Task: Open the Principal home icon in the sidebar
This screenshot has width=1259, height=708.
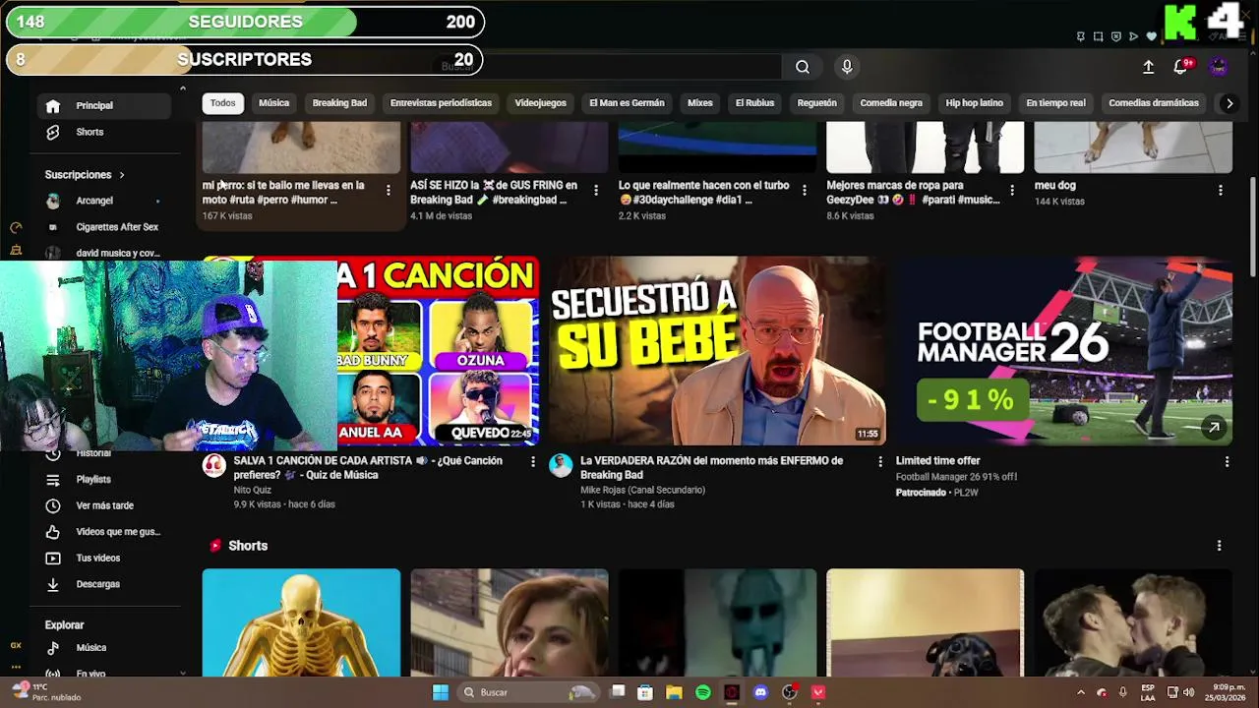Action: [x=53, y=105]
